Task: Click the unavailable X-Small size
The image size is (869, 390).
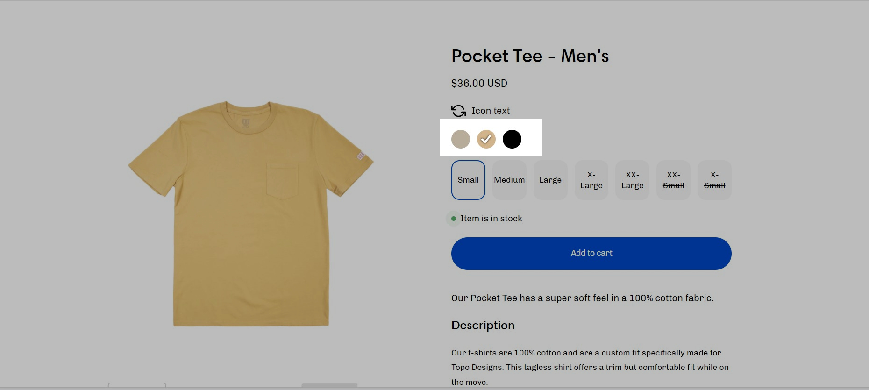Action: 714,180
